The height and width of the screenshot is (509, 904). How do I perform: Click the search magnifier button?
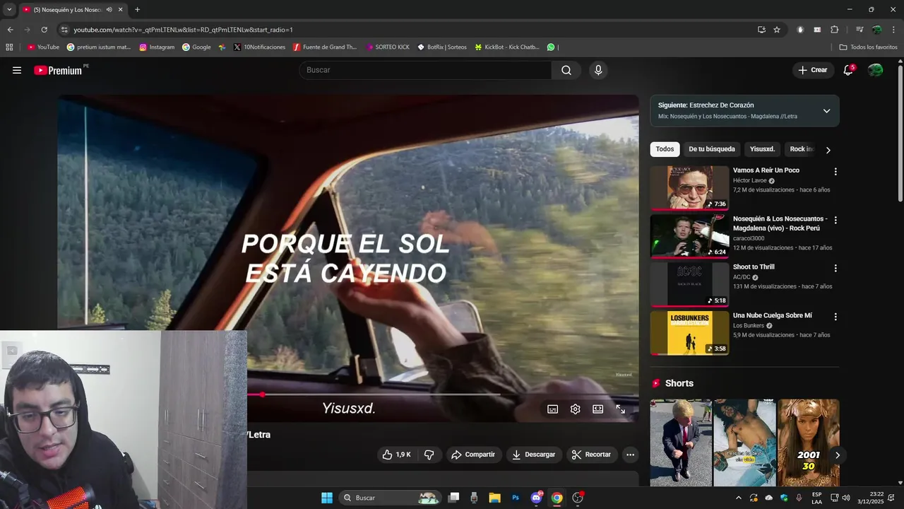coord(566,70)
